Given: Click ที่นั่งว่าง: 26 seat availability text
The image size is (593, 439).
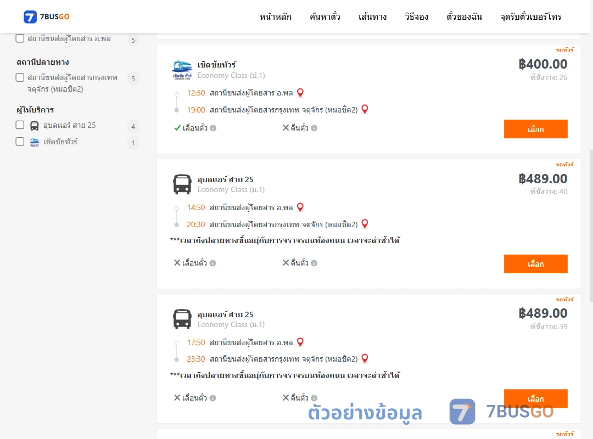Looking at the screenshot, I should (549, 77).
